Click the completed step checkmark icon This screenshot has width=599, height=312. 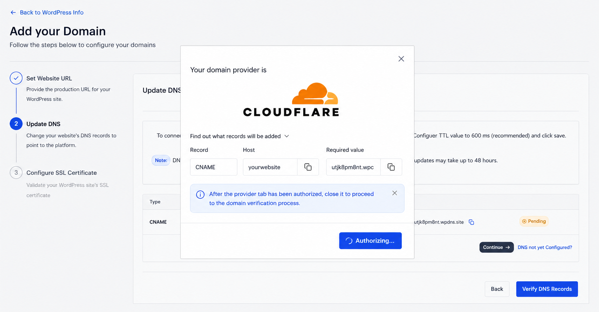[16, 78]
